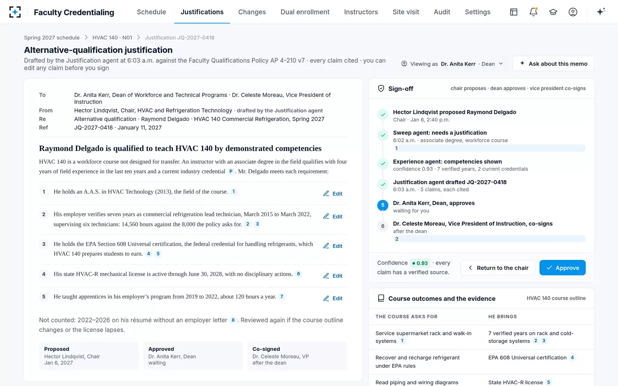Screen dimensions: 618x386
Task: Select the current step 5 Dean approval marker
Action: [x=383, y=205]
